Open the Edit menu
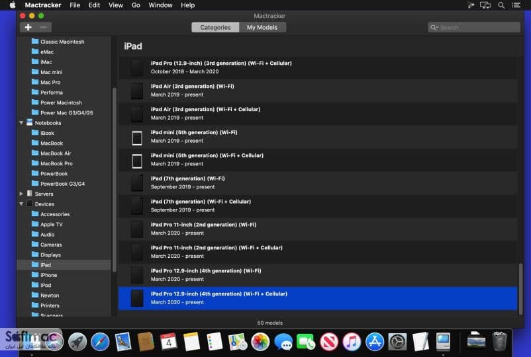Screen dimensions: 531x357 [94, 5]
